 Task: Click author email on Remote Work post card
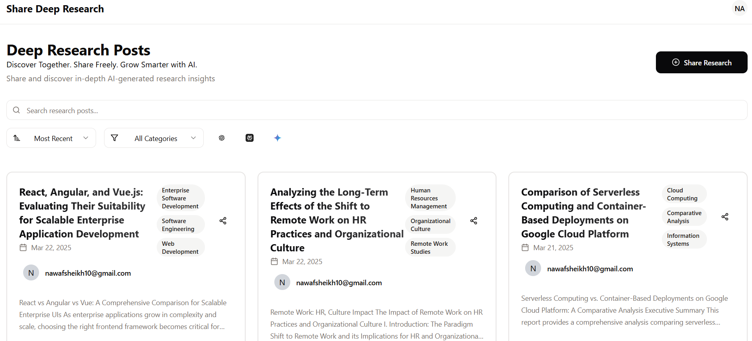[339, 282]
